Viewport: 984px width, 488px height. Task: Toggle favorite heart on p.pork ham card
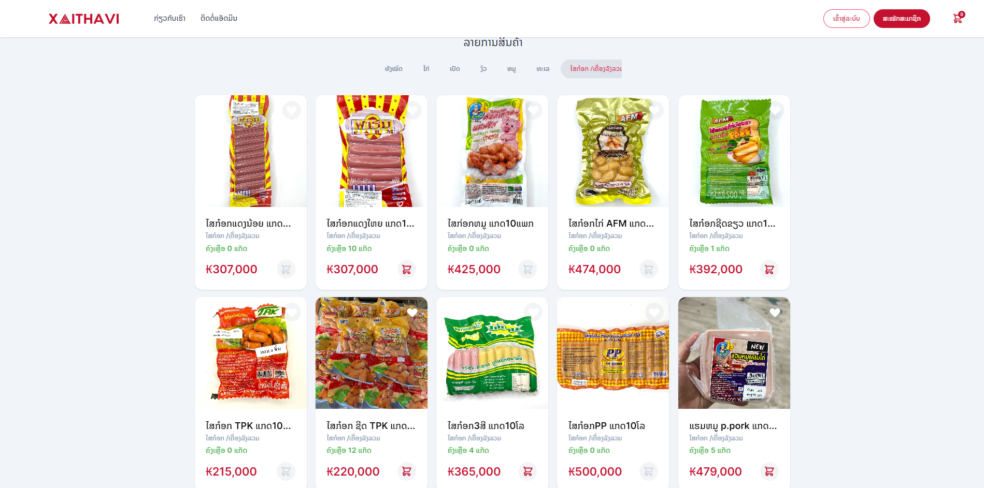pyautogui.click(x=775, y=312)
